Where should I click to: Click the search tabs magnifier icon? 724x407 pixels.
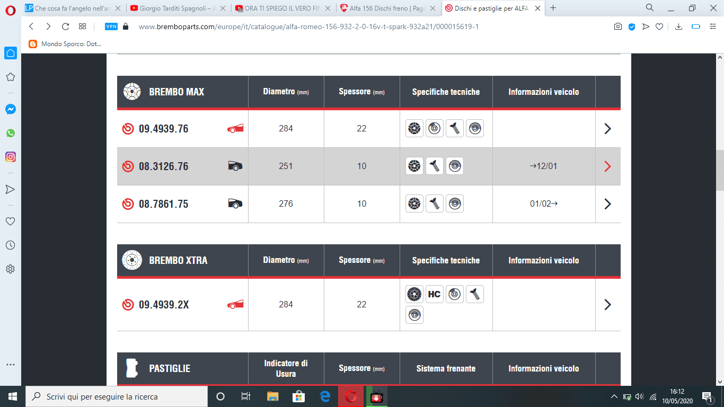(650, 8)
